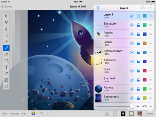The height and width of the screenshot is (117, 156).
Task: Select the arrow Selection tool
Action: pos(6,16)
